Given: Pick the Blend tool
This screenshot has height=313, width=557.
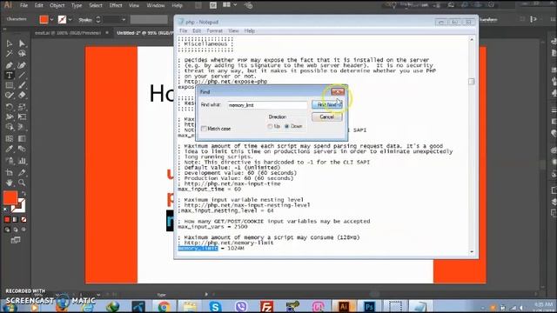Looking at the screenshot, I should (22, 149).
